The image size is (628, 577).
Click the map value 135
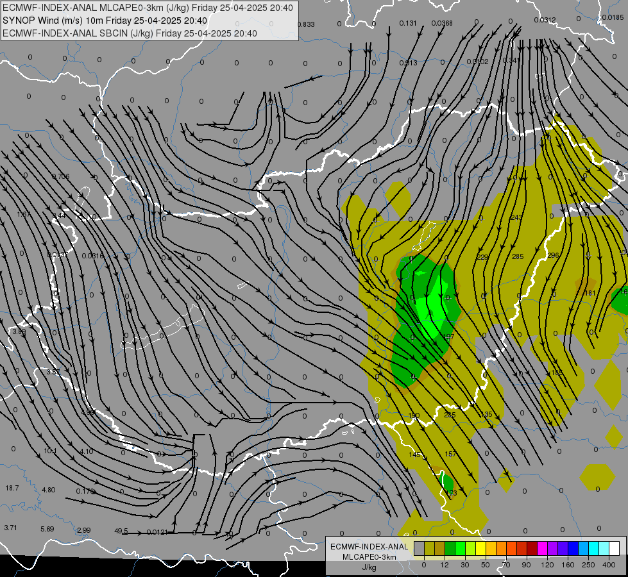[486, 414]
